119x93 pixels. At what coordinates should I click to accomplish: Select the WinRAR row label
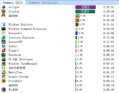[13, 90]
